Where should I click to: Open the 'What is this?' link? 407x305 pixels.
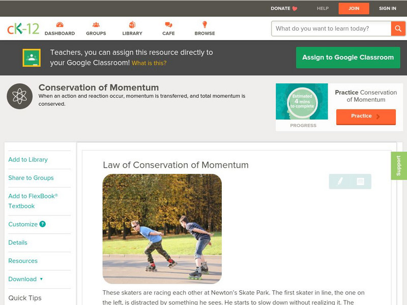[x=149, y=63]
